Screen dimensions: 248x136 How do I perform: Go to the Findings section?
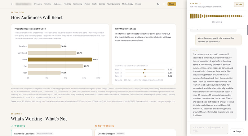pyautogui.click(x=67, y=4)
